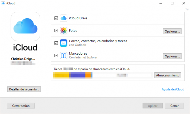
Task: Click the large iCloud logo image
Action: click(25, 26)
